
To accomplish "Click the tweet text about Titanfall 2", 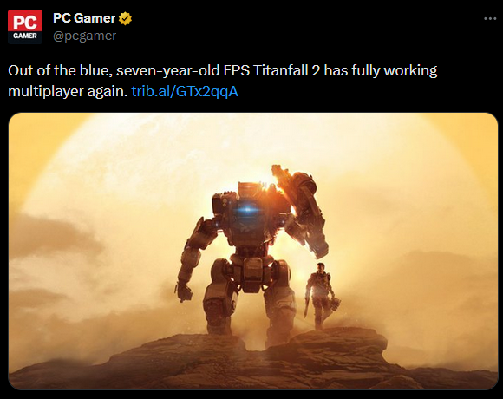I will click(x=222, y=81).
